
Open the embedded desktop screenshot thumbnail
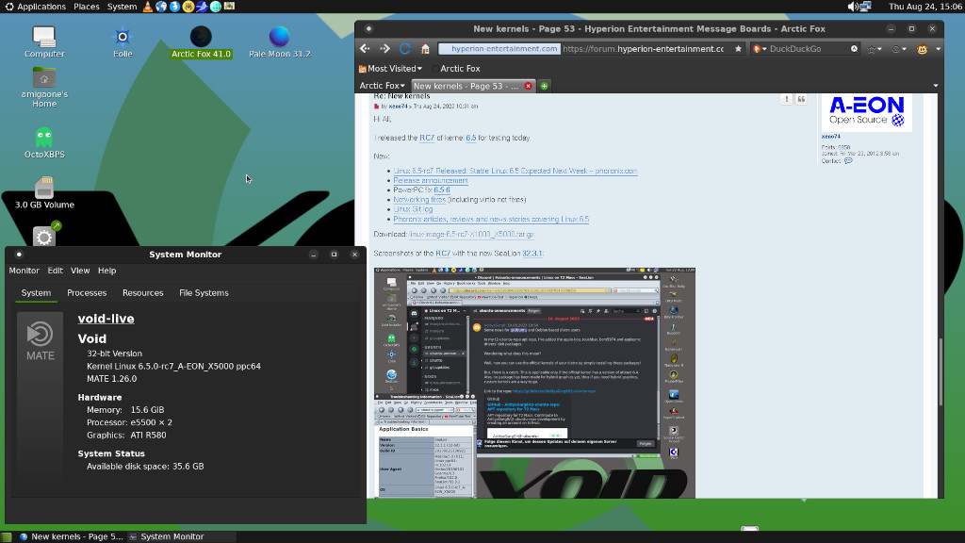534,383
